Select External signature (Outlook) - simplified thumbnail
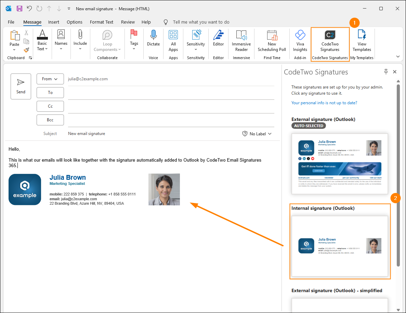 click(340, 305)
